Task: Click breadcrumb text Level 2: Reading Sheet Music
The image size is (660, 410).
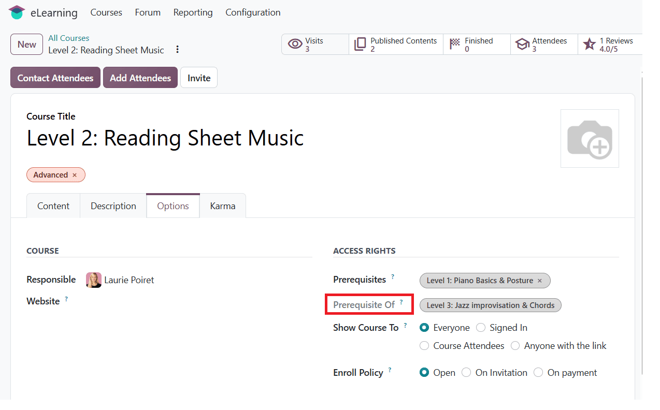Action: (x=106, y=50)
